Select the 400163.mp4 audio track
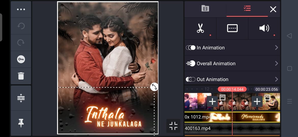This screenshot has height=137, width=298. [232, 128]
